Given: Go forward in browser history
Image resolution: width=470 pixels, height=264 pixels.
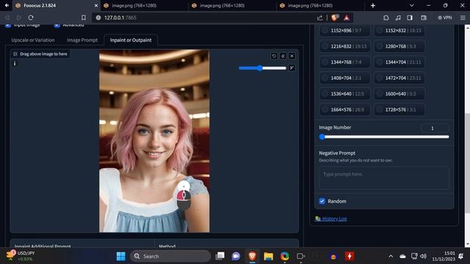Looking at the screenshot, I should pos(18,18).
